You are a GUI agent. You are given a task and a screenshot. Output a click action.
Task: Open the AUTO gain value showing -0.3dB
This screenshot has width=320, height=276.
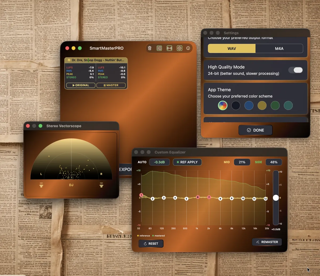[x=159, y=162]
